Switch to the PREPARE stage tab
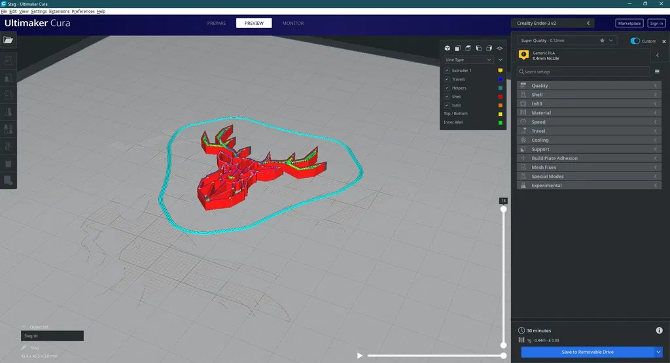 click(x=217, y=23)
